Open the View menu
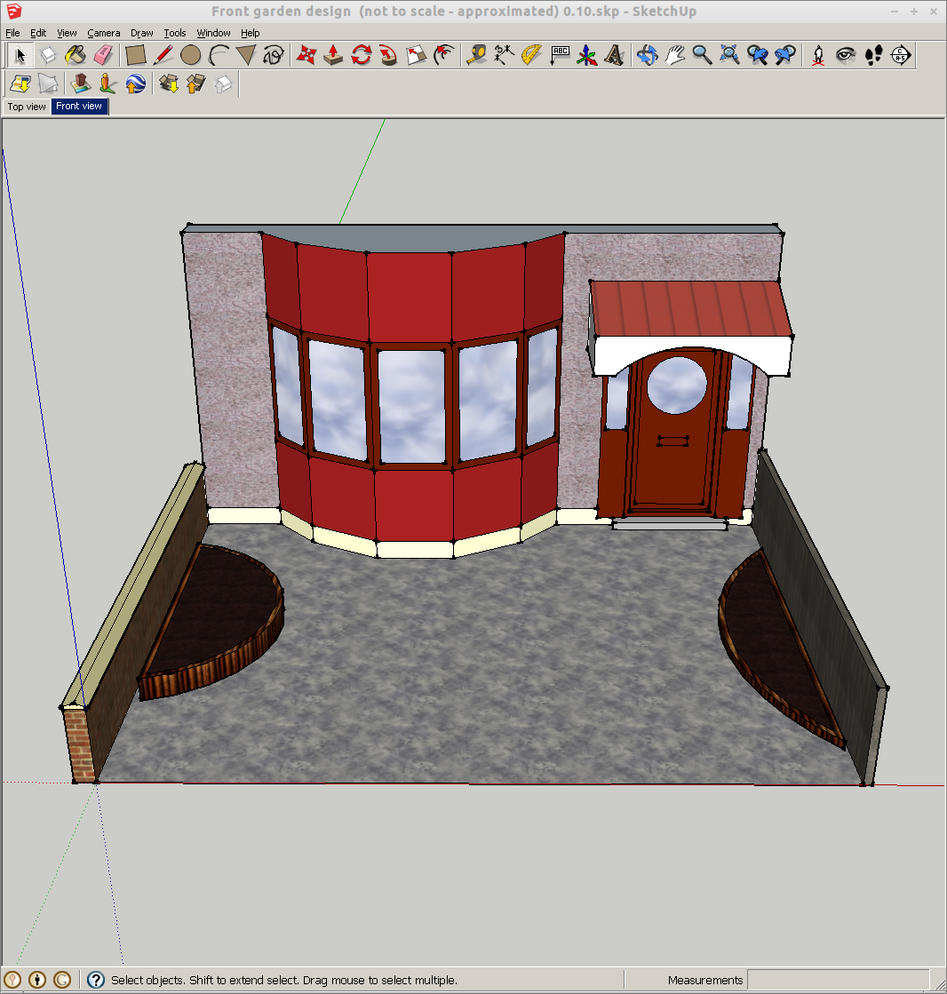This screenshot has height=994, width=947. click(67, 33)
